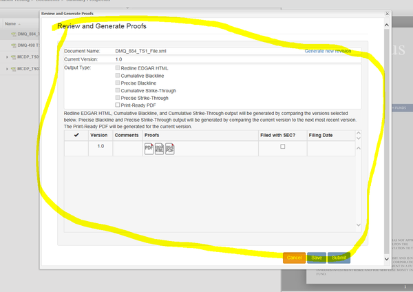
Task: Click the Submit button
Action: pyautogui.click(x=338, y=258)
